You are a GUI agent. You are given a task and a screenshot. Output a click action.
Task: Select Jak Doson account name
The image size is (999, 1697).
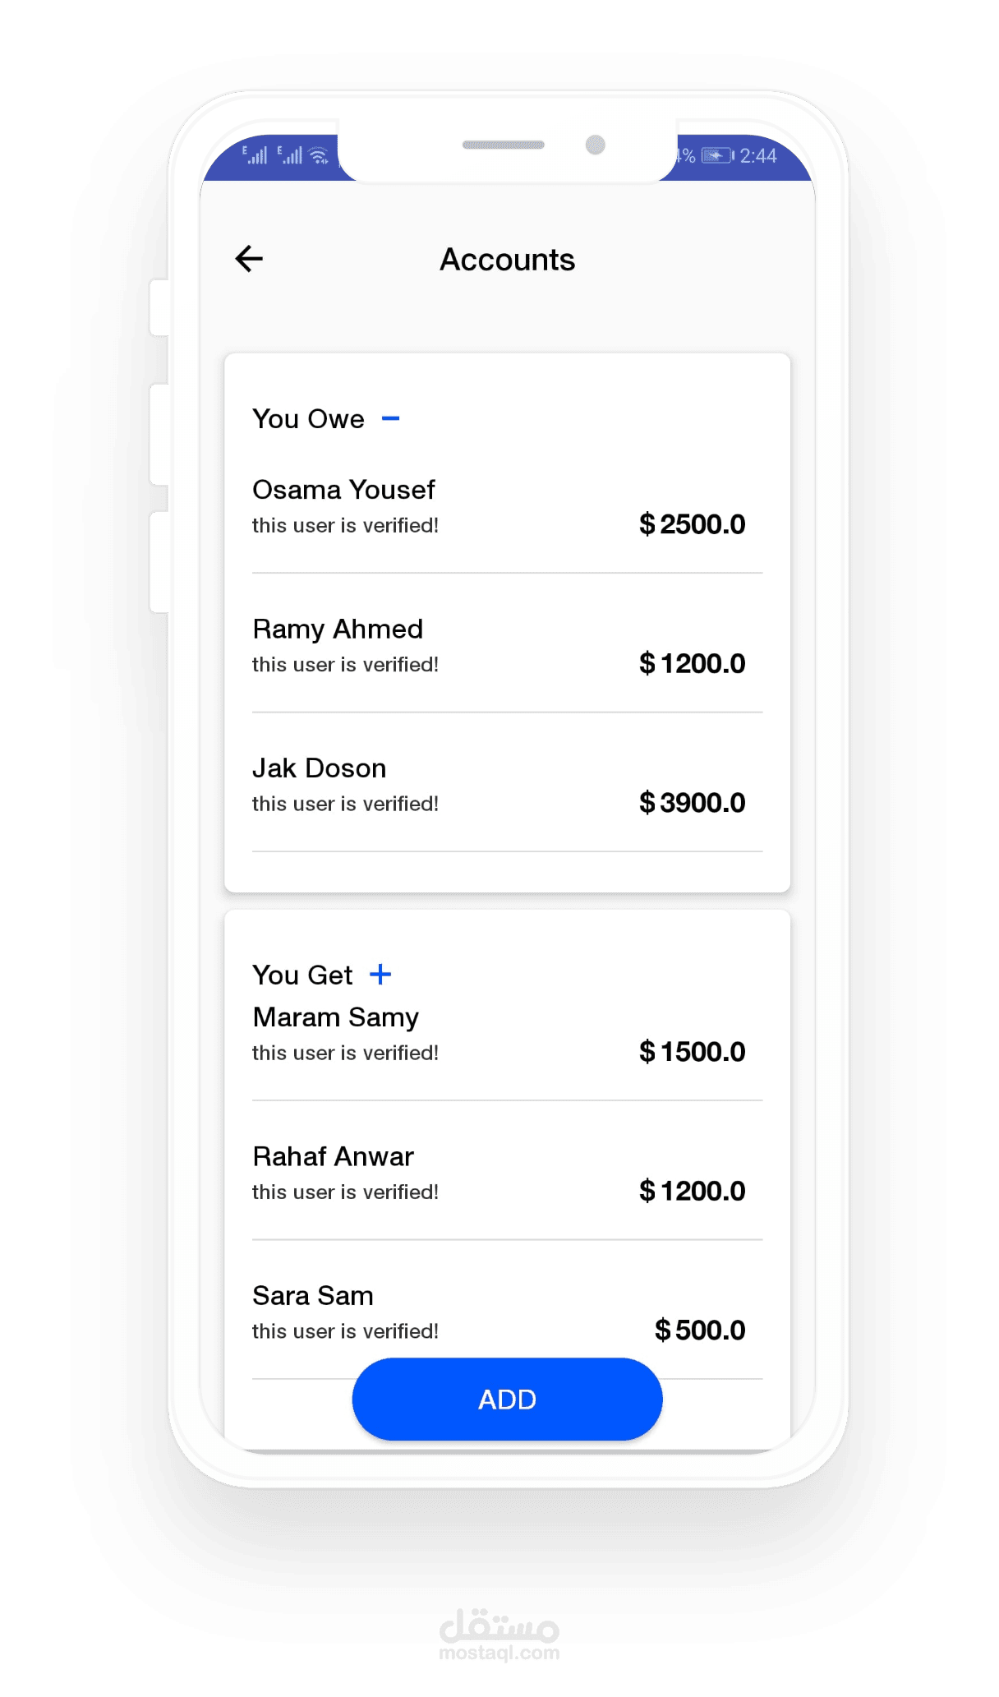(319, 768)
